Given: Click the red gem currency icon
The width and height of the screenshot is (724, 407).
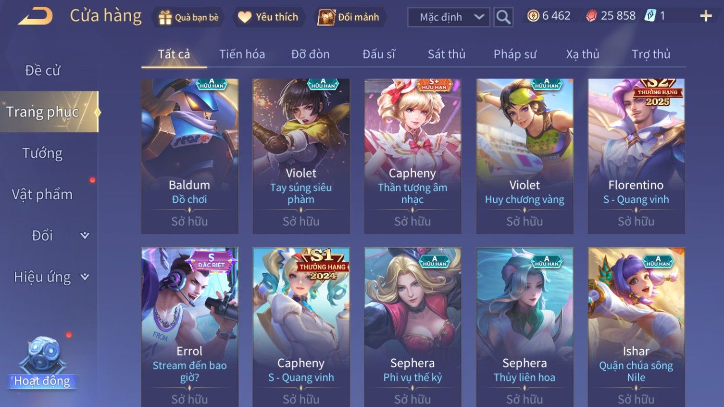Looking at the screenshot, I should 591,16.
